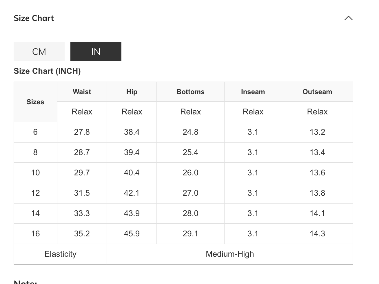Select the size 10 row label
This screenshot has height=284, width=379.
35,173
